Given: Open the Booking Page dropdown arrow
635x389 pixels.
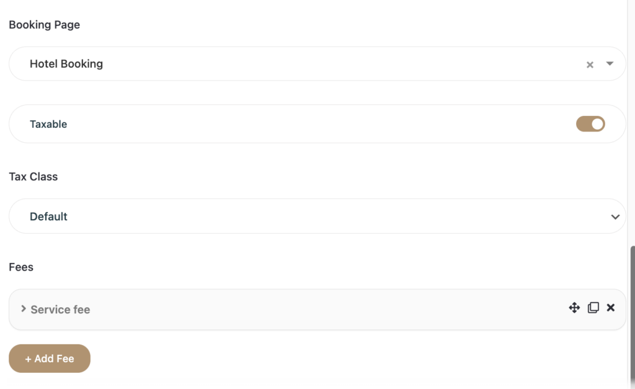Looking at the screenshot, I should pyautogui.click(x=610, y=63).
